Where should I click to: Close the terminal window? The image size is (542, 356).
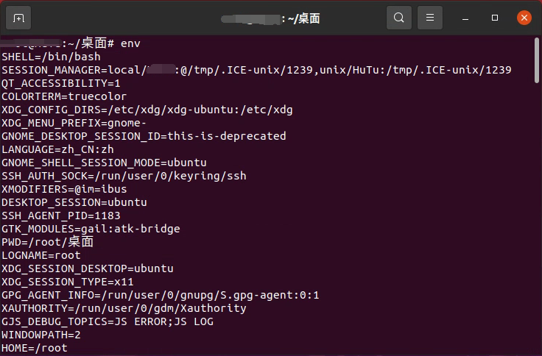click(x=524, y=18)
